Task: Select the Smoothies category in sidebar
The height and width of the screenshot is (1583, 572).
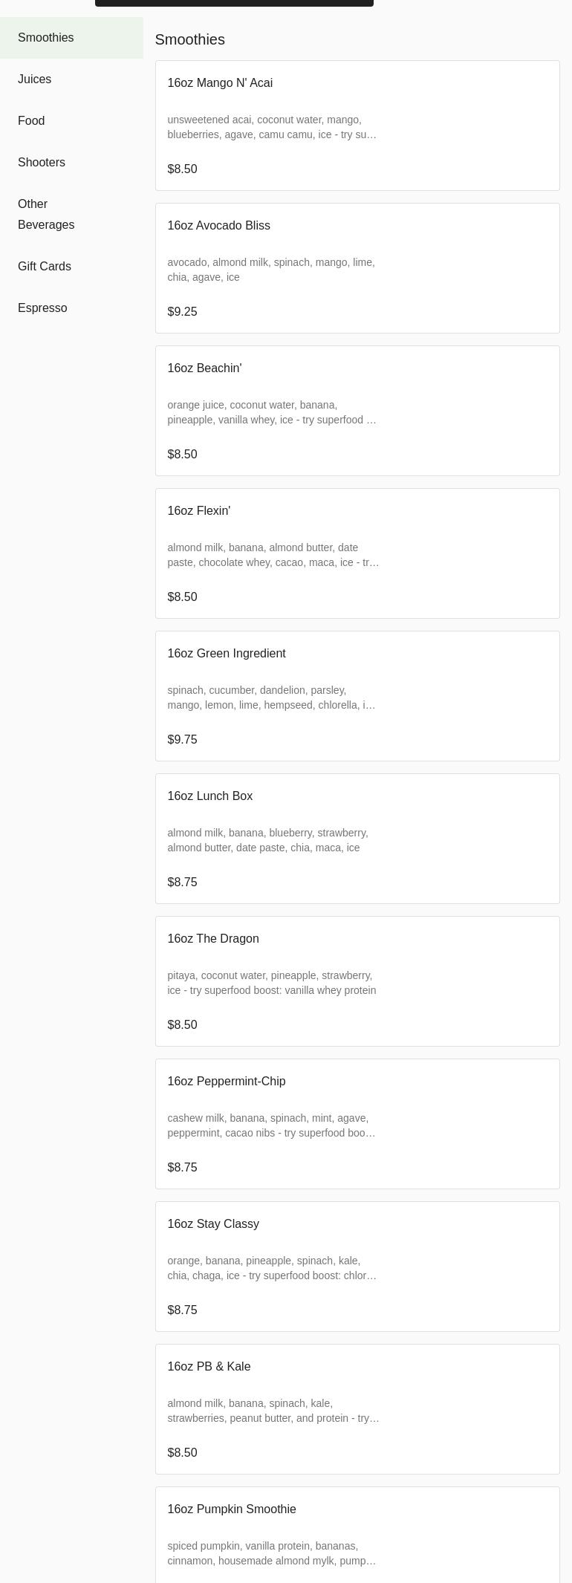Action: tap(46, 38)
